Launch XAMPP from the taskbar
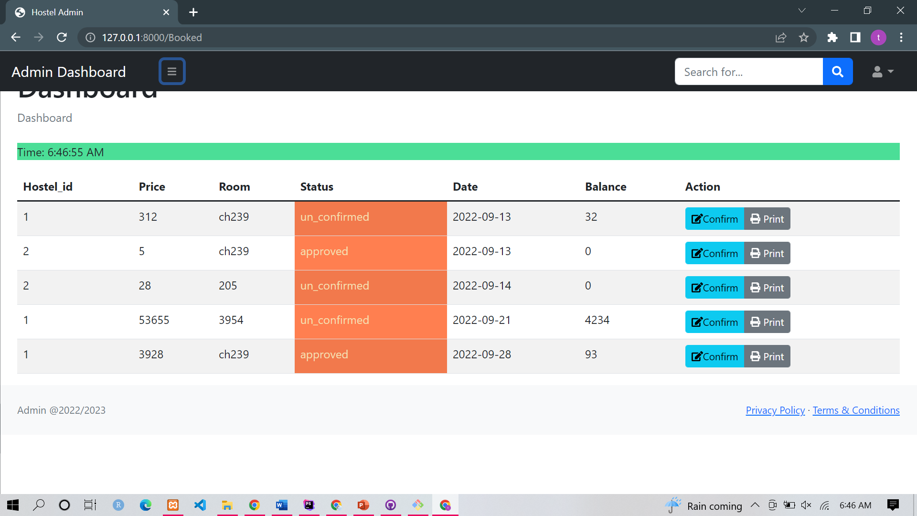The image size is (917, 516). point(172,505)
